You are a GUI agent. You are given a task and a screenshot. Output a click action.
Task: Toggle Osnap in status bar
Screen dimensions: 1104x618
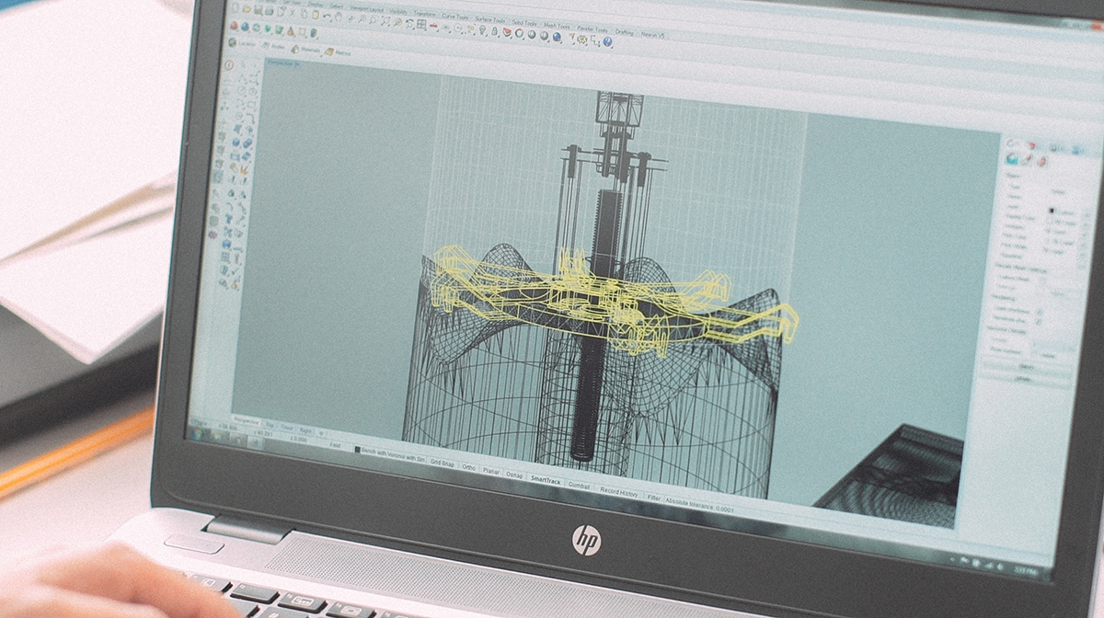[513, 475]
